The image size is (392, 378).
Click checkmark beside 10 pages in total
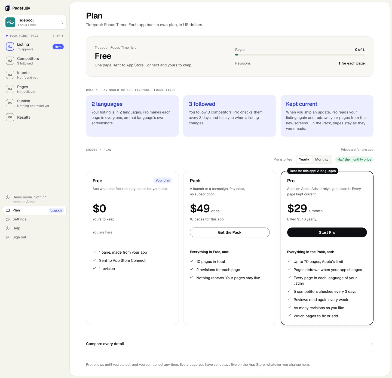192,261
